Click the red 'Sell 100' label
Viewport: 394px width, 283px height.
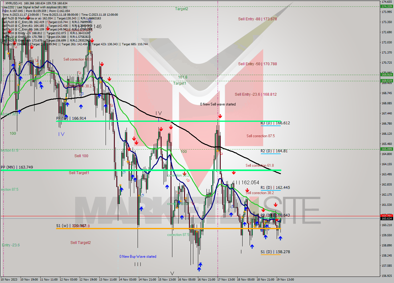[x=81, y=156]
